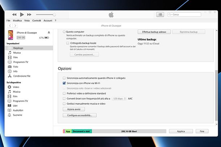221x147 pixels.
Task: Click the 256 GB capacity label
Action: click(21, 37)
